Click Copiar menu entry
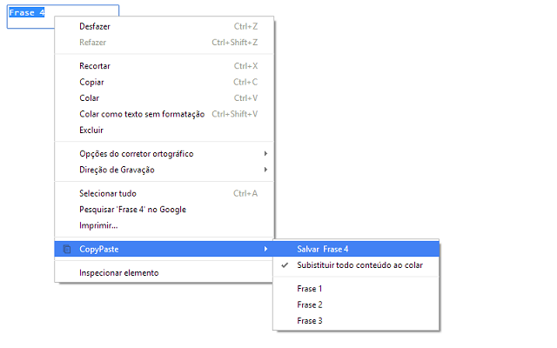This screenshot has width=557, height=348. (x=92, y=82)
